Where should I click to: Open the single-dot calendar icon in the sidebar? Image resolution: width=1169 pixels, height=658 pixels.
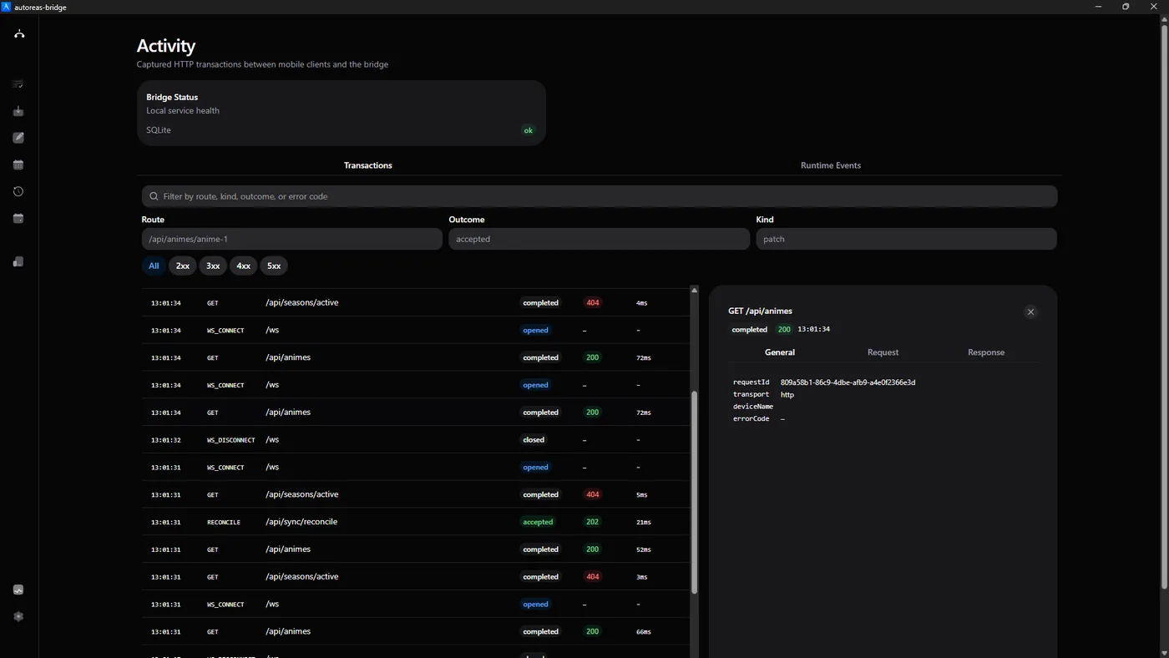coord(18,218)
